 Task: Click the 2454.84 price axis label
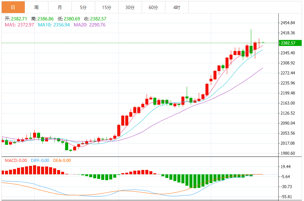coord(288,23)
